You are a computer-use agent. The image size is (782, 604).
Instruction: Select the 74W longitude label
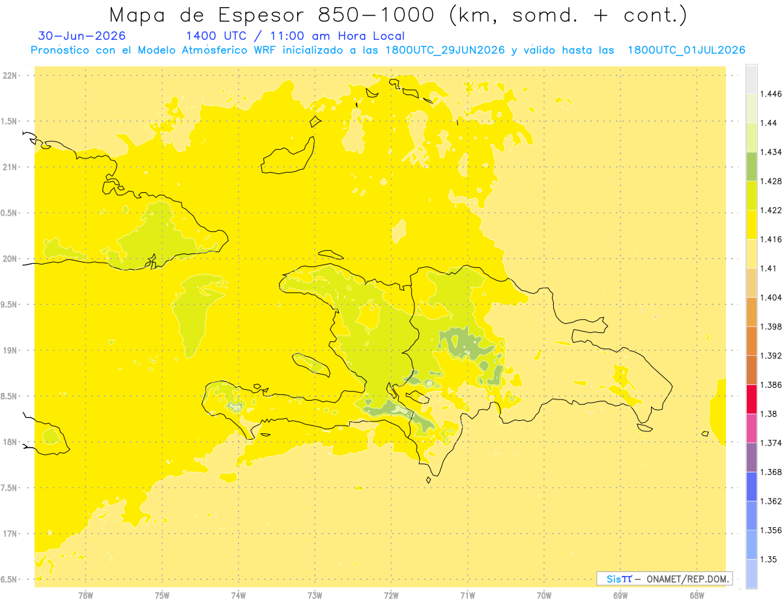click(239, 595)
